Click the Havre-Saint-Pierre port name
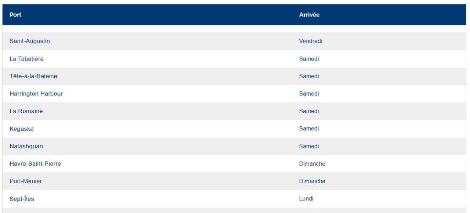Screen dimensions: 470x213 [35, 164]
